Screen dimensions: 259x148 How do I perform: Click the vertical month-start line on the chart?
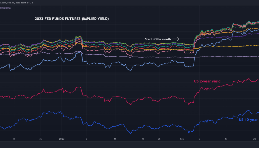(181, 86)
